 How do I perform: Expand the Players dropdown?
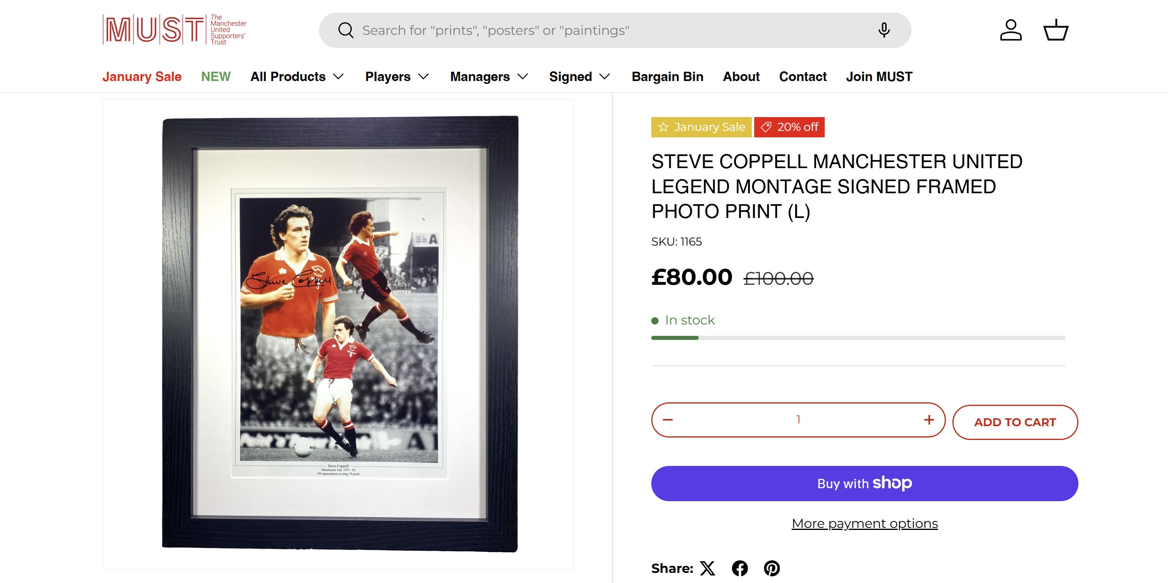pos(397,77)
